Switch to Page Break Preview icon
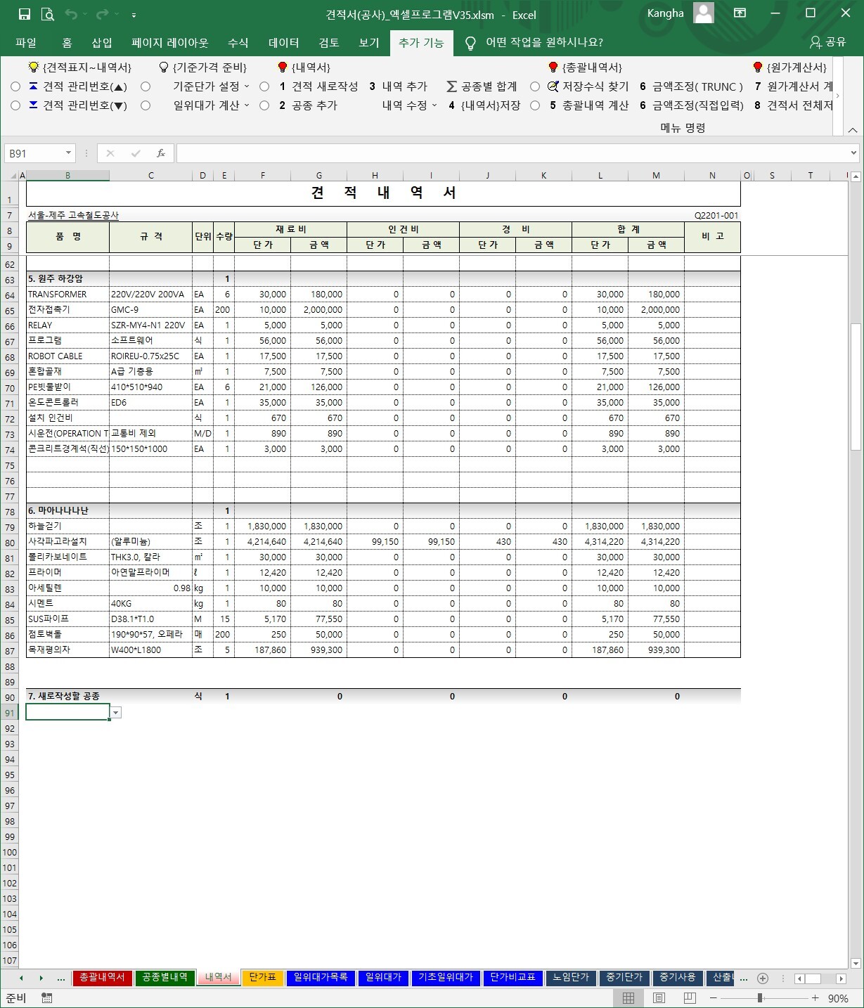Viewport: 864px width, 1008px height. pos(690,998)
